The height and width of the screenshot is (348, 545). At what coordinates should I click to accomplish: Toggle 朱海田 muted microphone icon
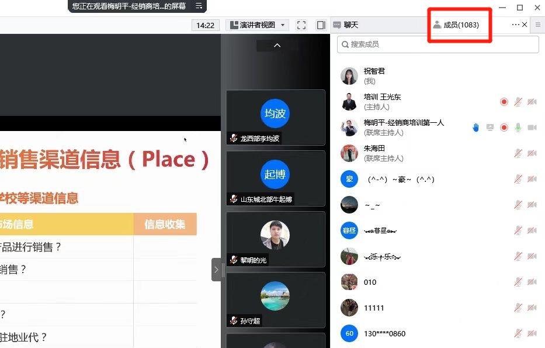tap(518, 153)
